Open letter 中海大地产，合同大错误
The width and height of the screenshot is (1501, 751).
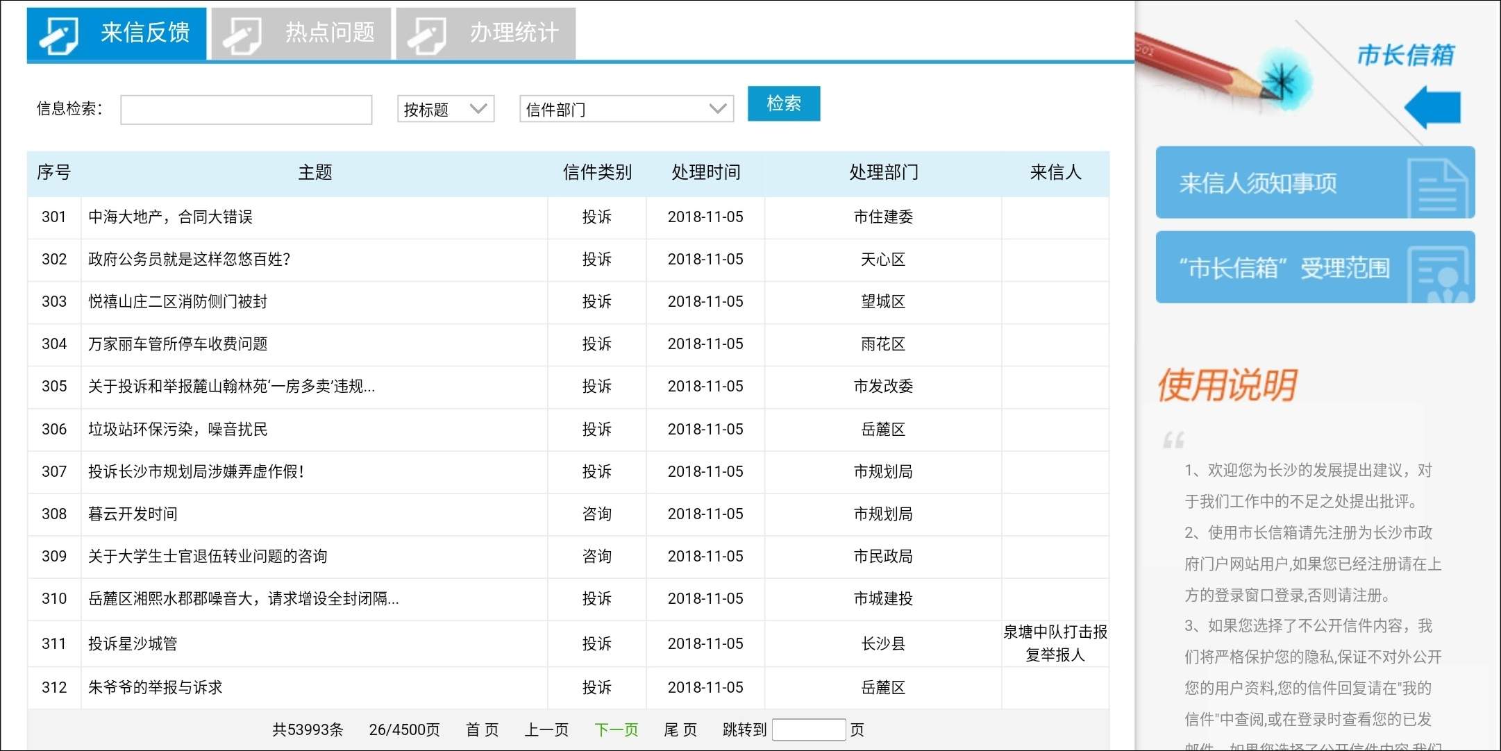(170, 217)
